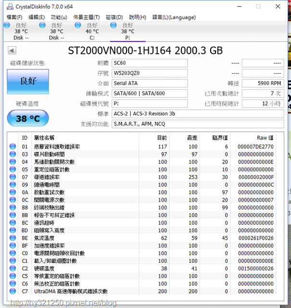Select the disk model title ST2000VN000-1HJ164
291x308 pixels.
coord(120,51)
